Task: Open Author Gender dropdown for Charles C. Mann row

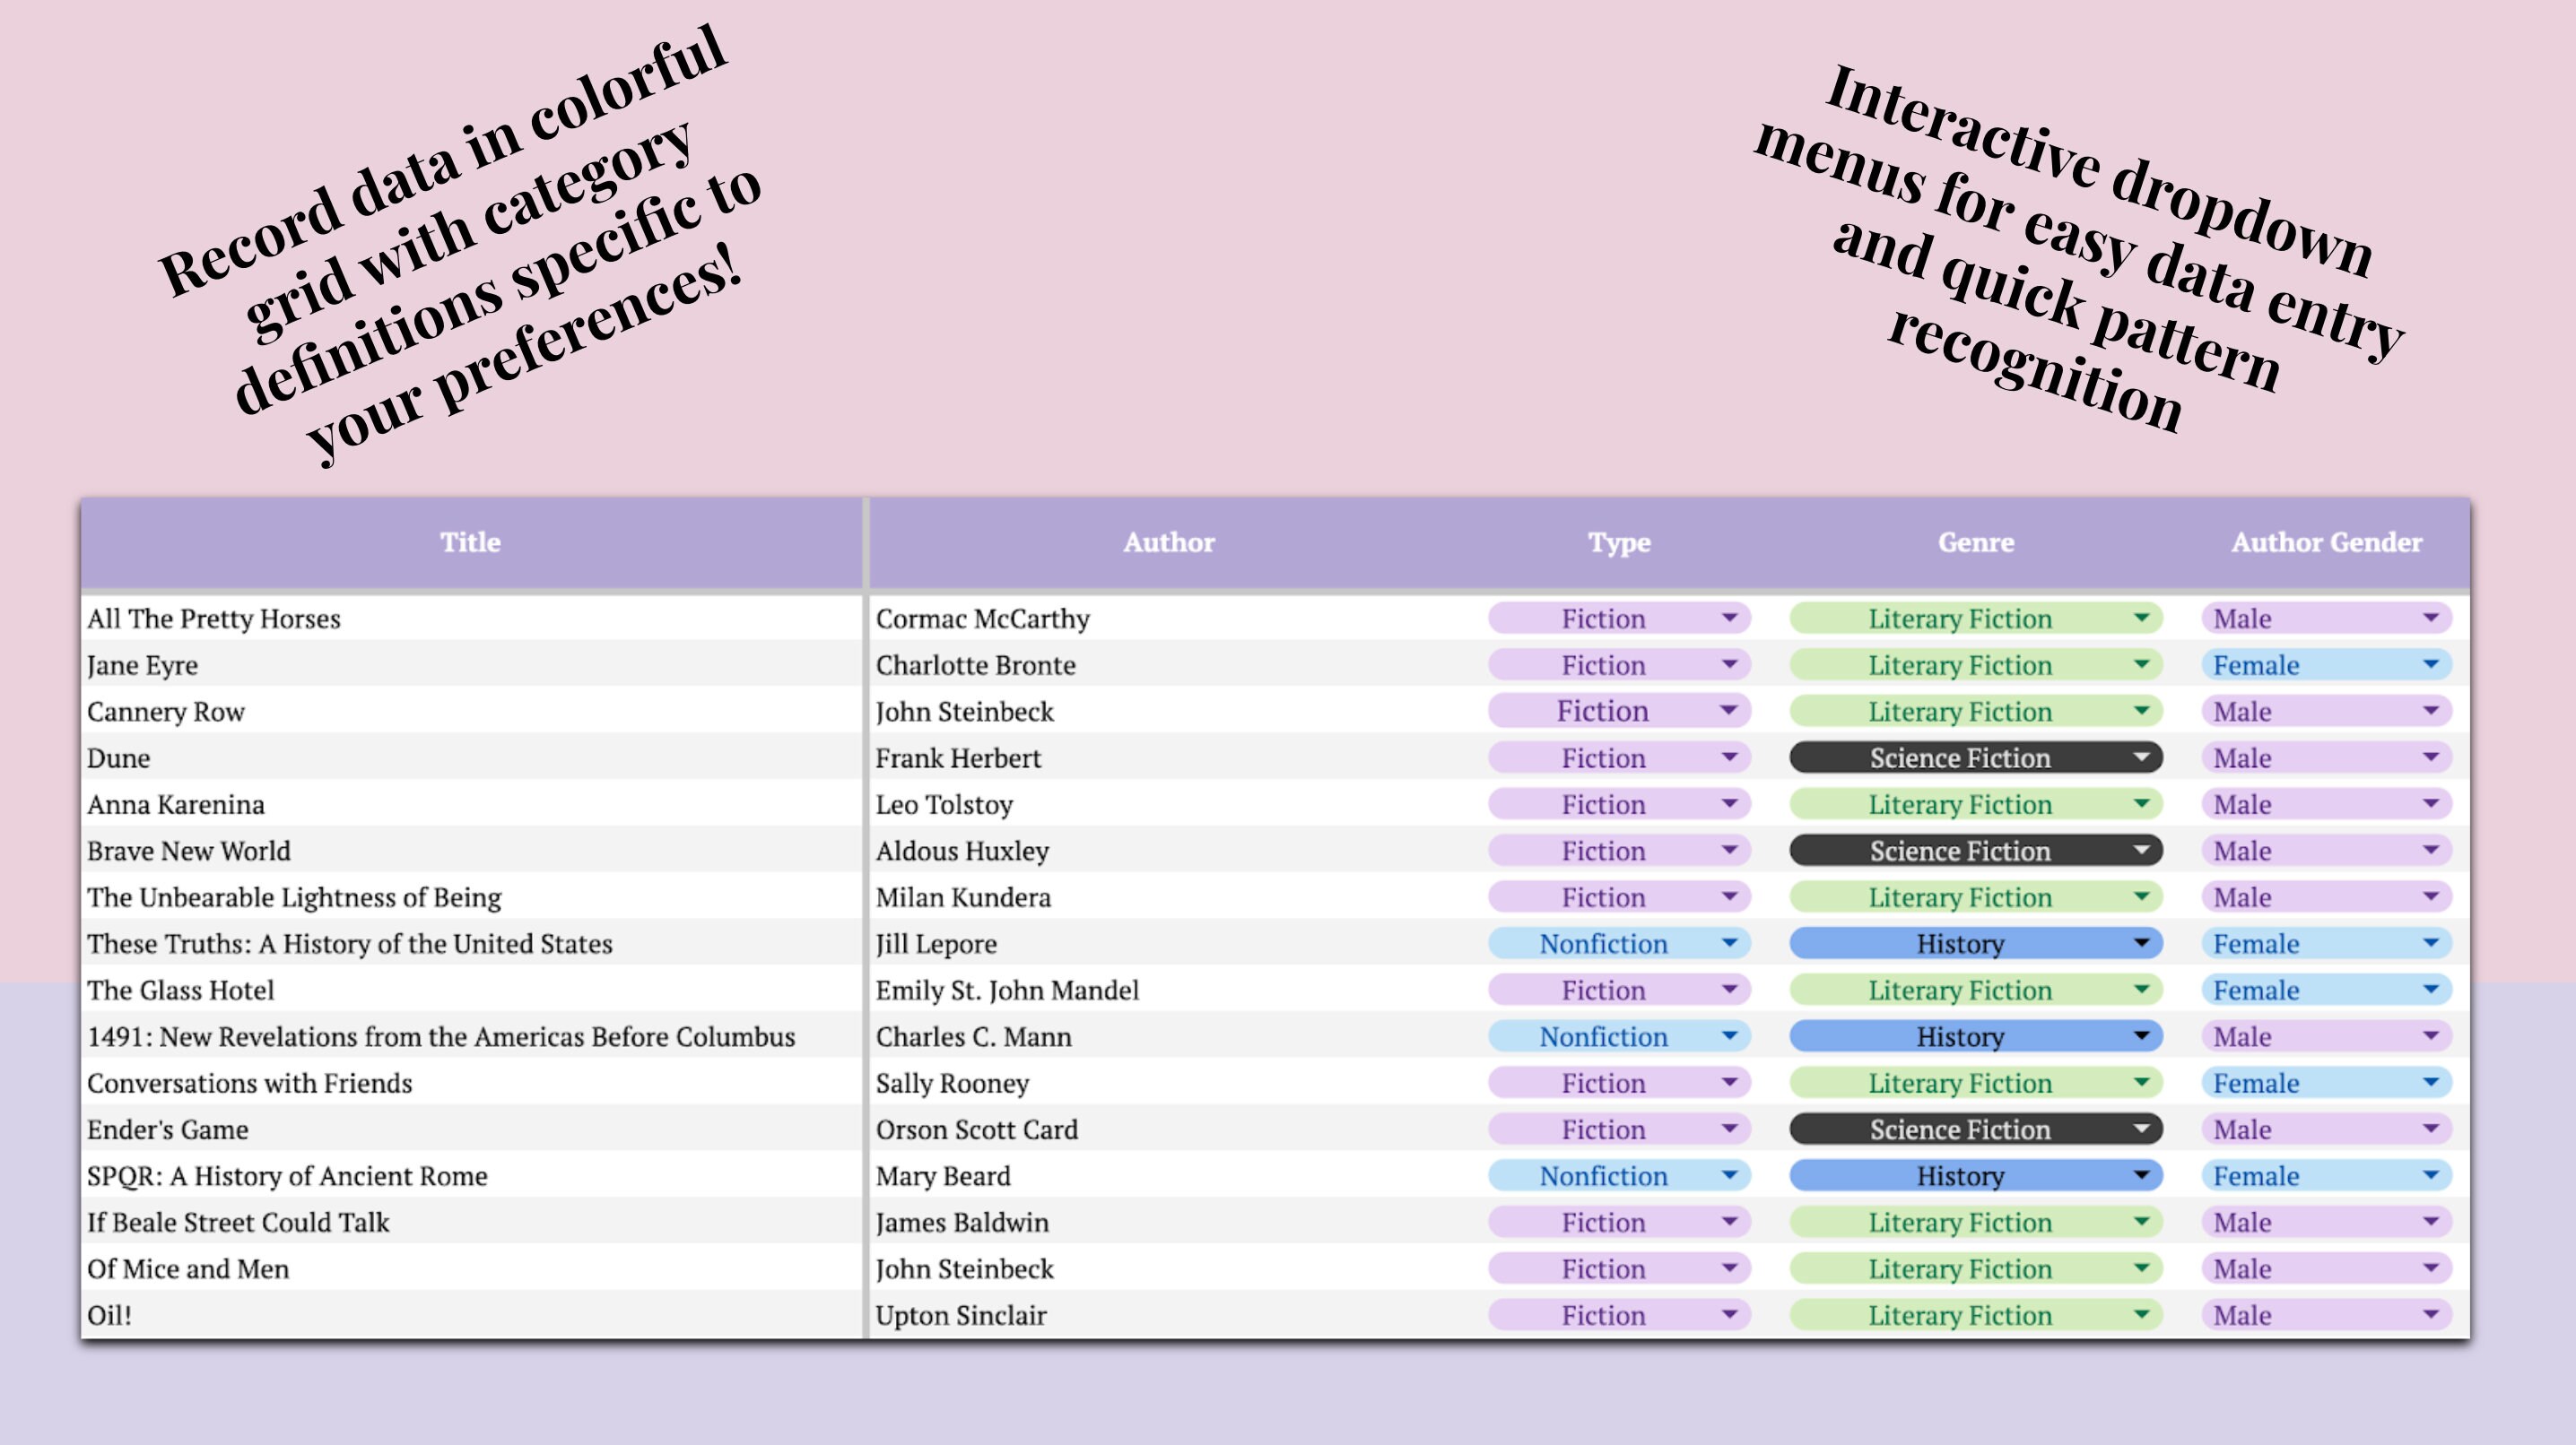Action: coord(2326,1036)
